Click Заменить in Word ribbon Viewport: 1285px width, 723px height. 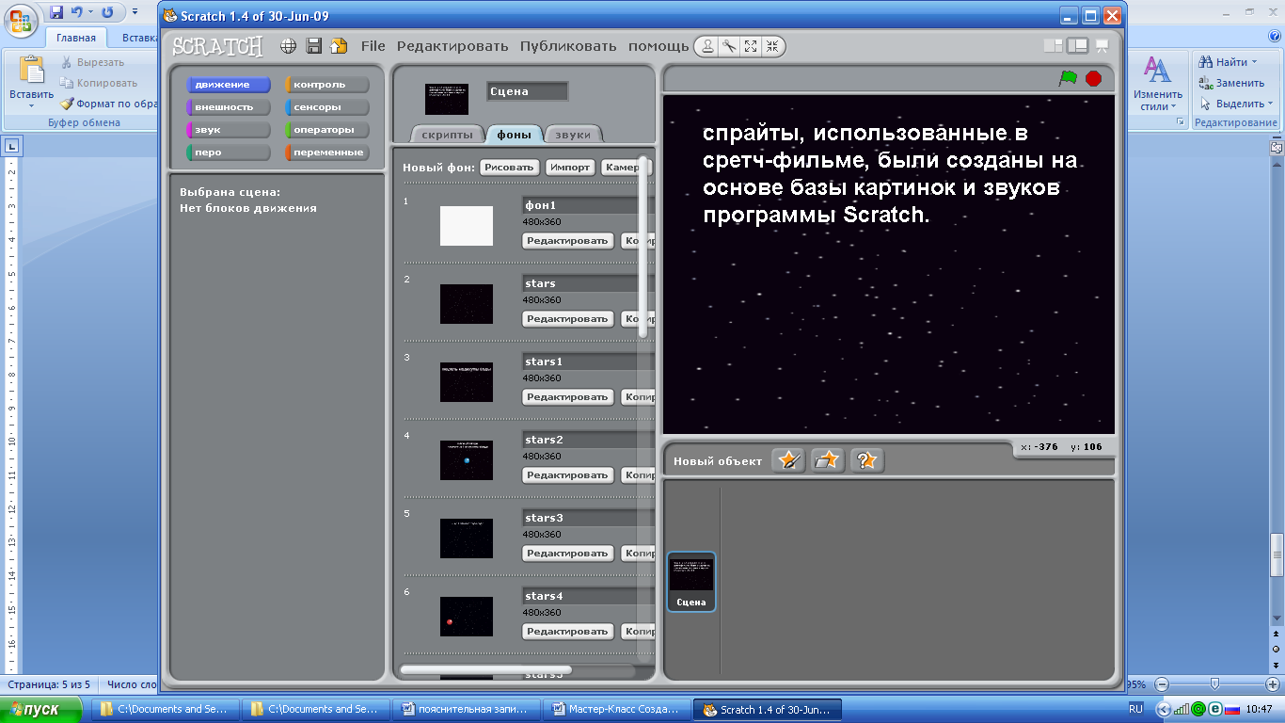click(x=1232, y=83)
